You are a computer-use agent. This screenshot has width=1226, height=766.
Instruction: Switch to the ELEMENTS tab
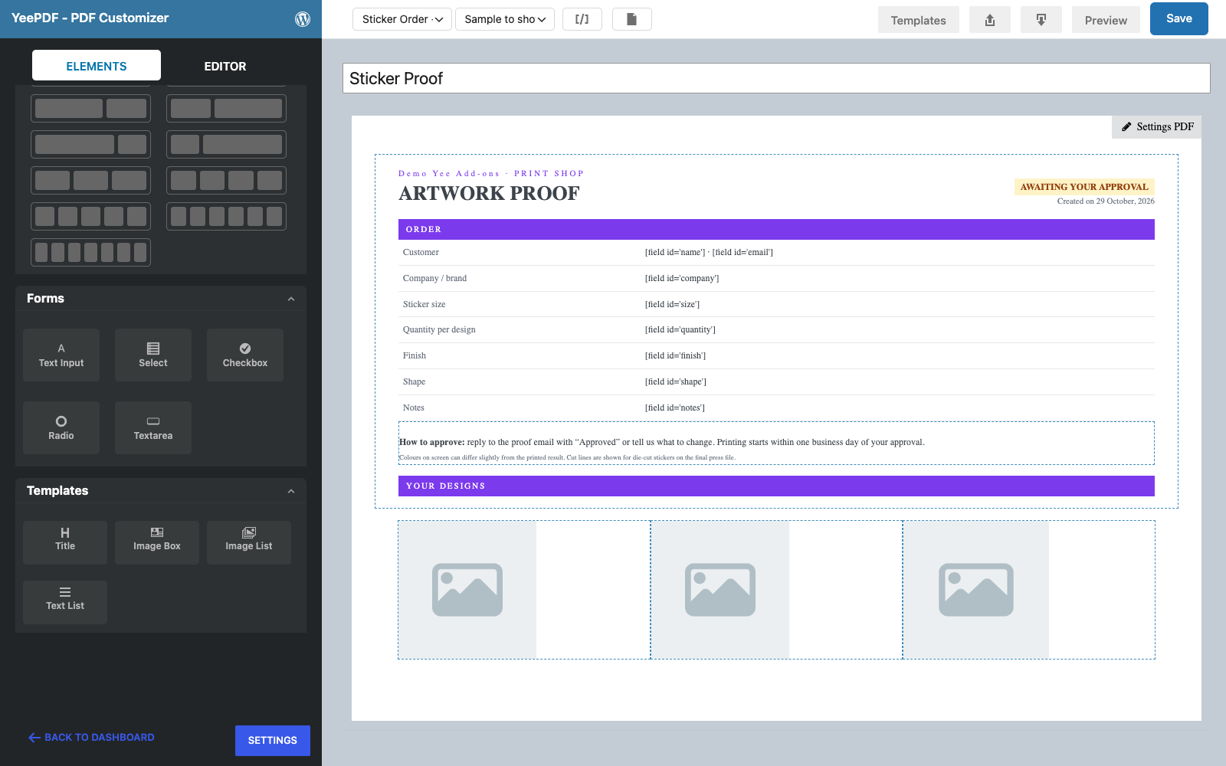(97, 66)
